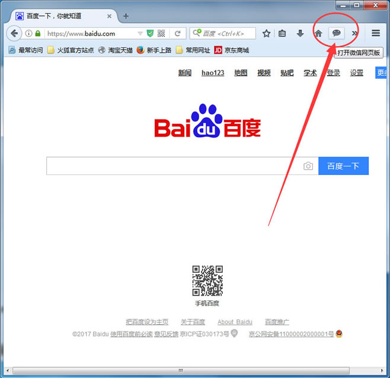Screen dimensions: 390x378
Task: Click the search engine magnifier icon
Action: [x=197, y=33]
